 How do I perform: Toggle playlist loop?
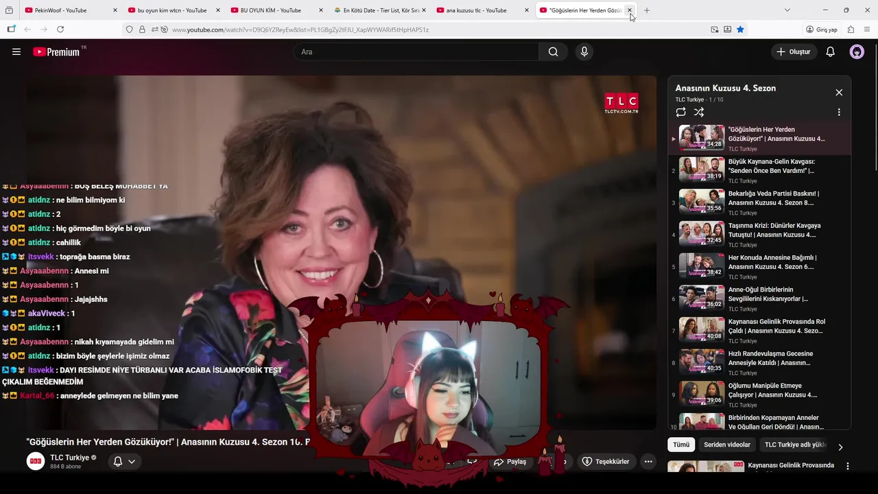point(680,112)
